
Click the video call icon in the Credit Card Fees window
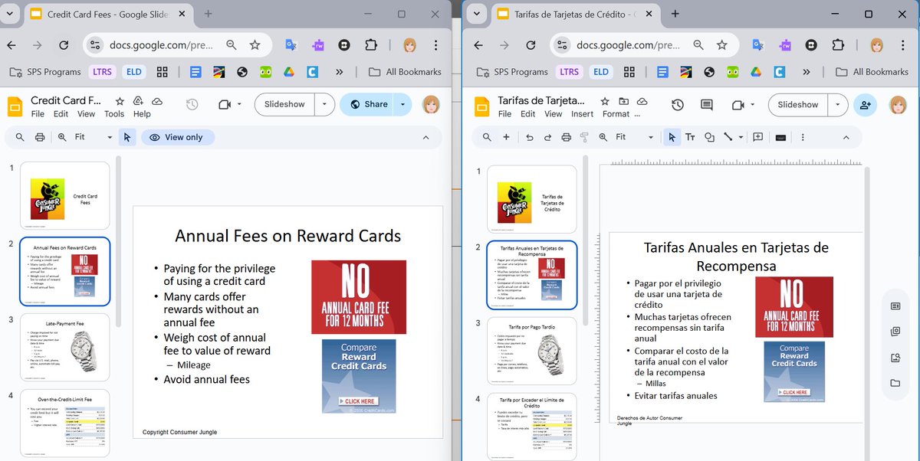pos(225,104)
